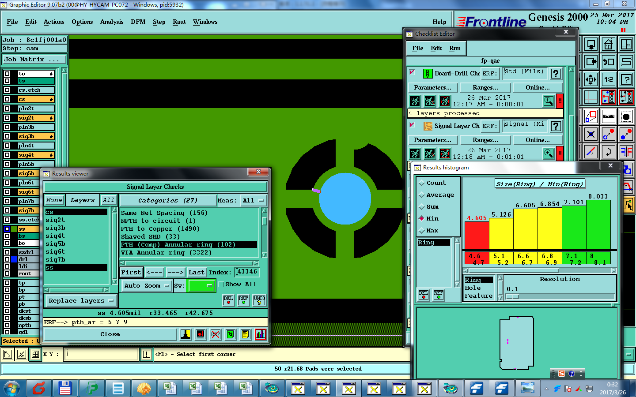Image resolution: width=636 pixels, height=397 pixels.
Task: Click the REF icon in Results histogram
Action: point(439,295)
